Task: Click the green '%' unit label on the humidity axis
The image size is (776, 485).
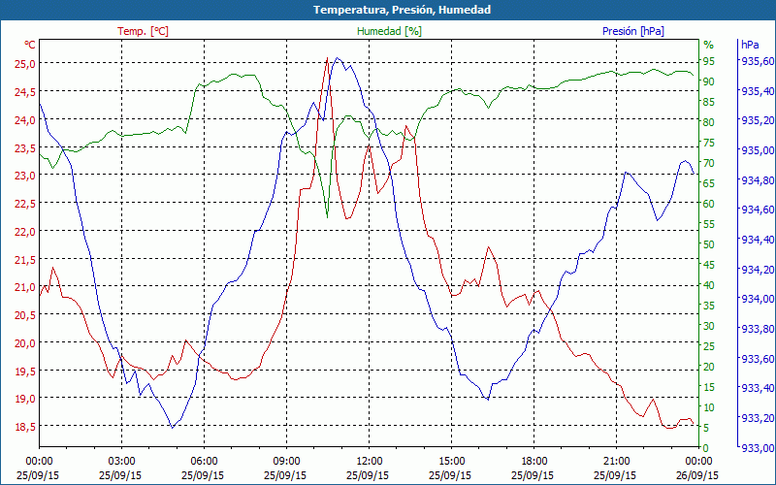Action: pos(709,45)
